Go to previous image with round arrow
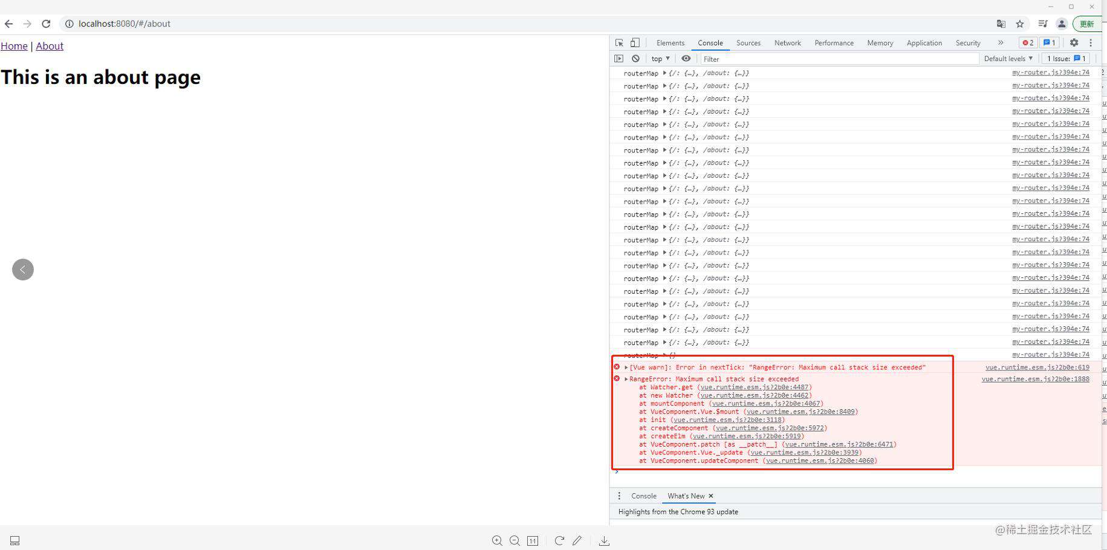 (23, 270)
